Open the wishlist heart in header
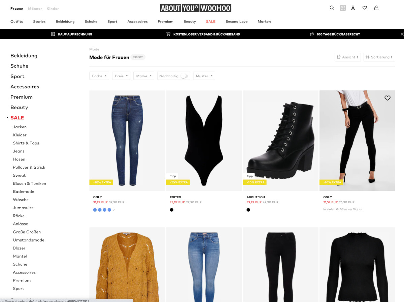 (x=365, y=8)
